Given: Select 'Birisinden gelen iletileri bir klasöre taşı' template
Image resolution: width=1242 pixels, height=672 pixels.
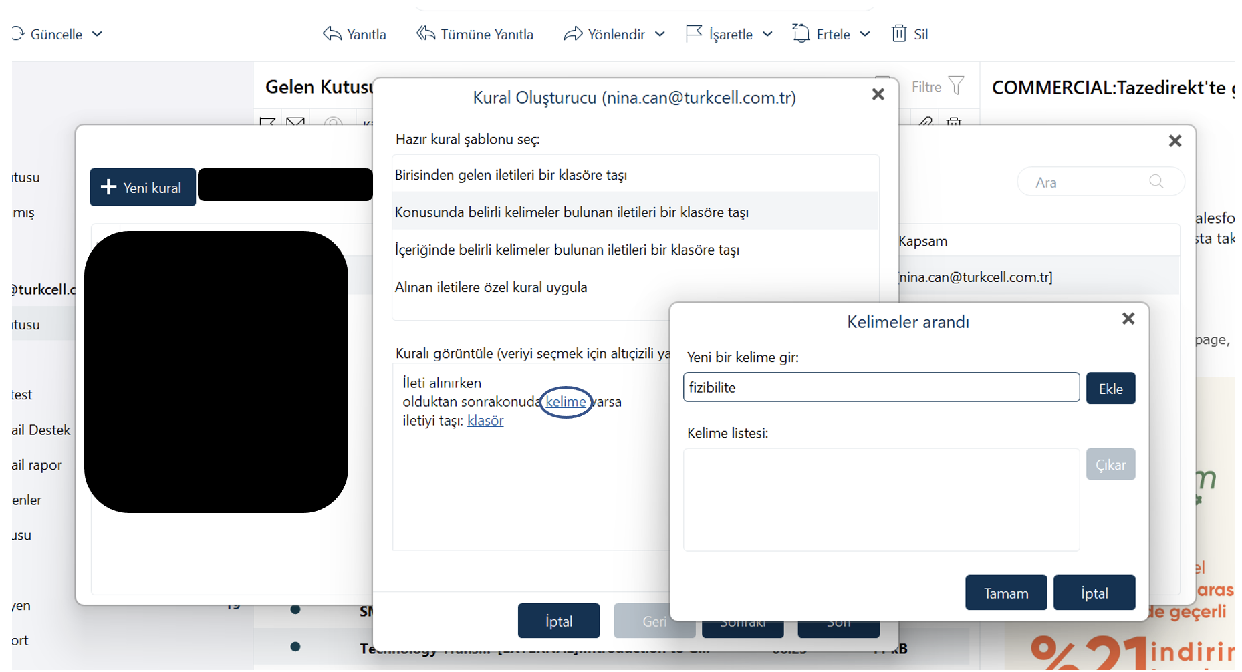Looking at the screenshot, I should pyautogui.click(x=635, y=174).
